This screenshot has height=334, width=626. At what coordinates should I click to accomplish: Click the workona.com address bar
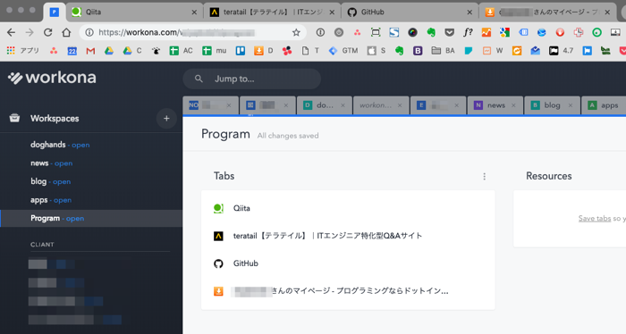(193, 33)
